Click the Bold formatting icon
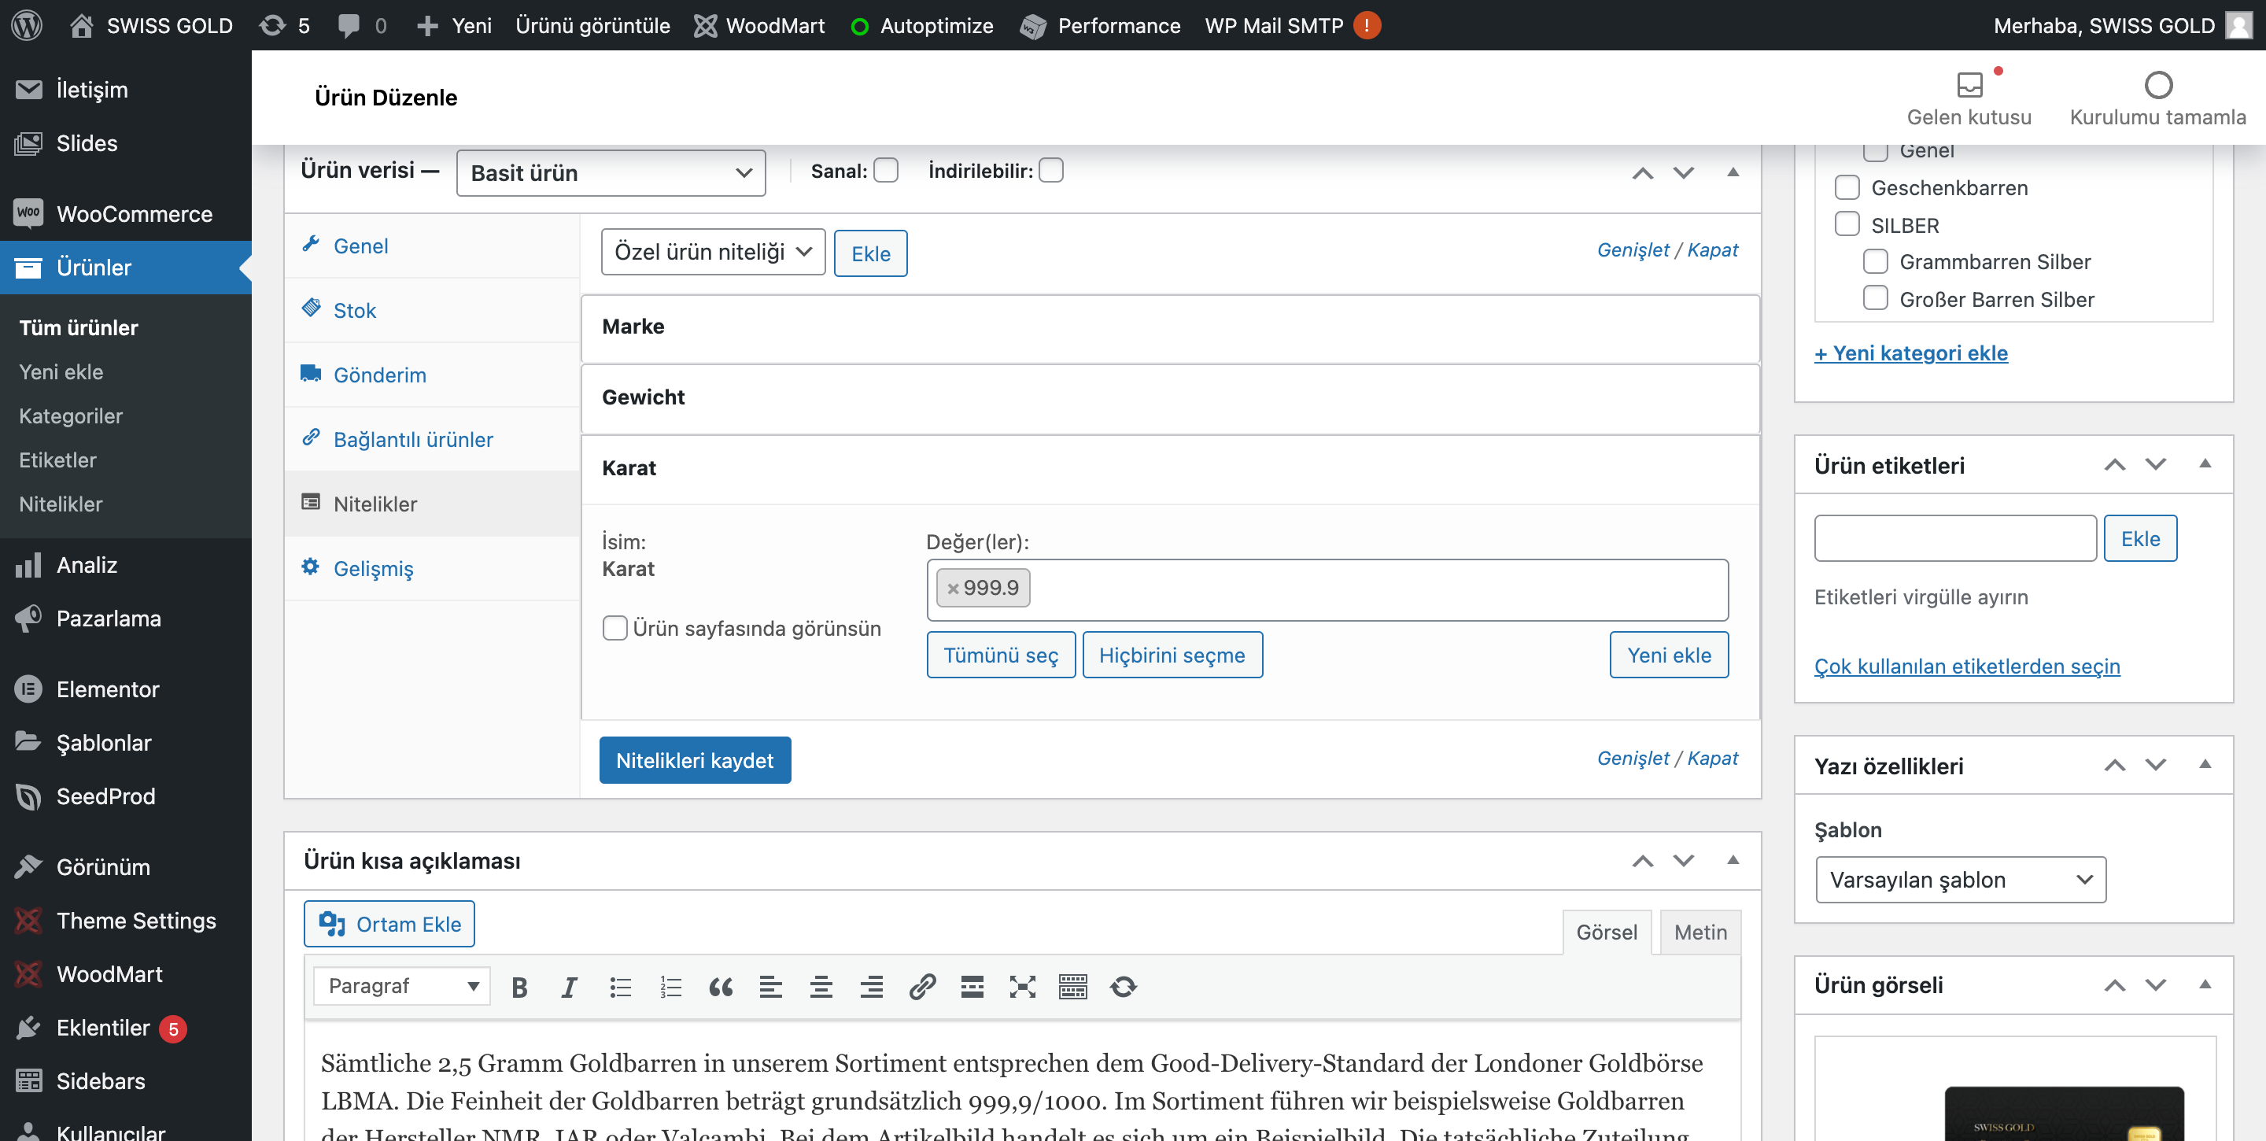Screen dimensions: 2266x1141 [519, 987]
